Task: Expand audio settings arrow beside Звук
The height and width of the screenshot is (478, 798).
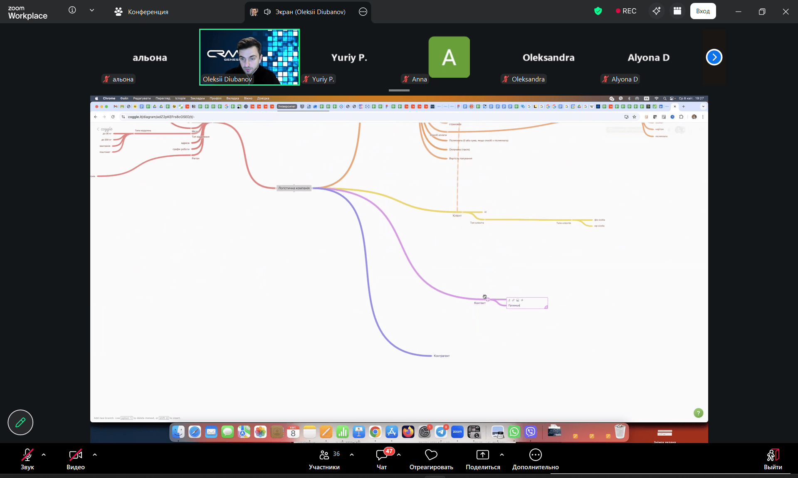Action: pyautogui.click(x=44, y=455)
